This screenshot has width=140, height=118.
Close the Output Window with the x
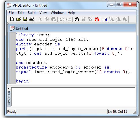(9, 89)
